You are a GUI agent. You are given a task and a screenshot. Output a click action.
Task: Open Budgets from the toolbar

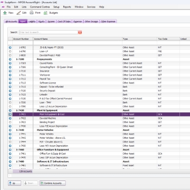(51, 13)
